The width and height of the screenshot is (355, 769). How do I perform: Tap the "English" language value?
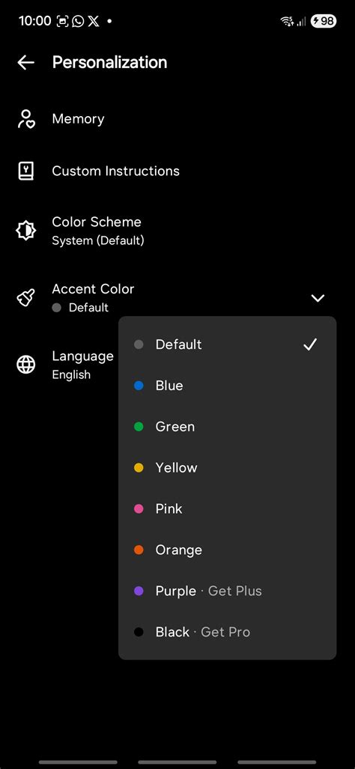(x=71, y=374)
